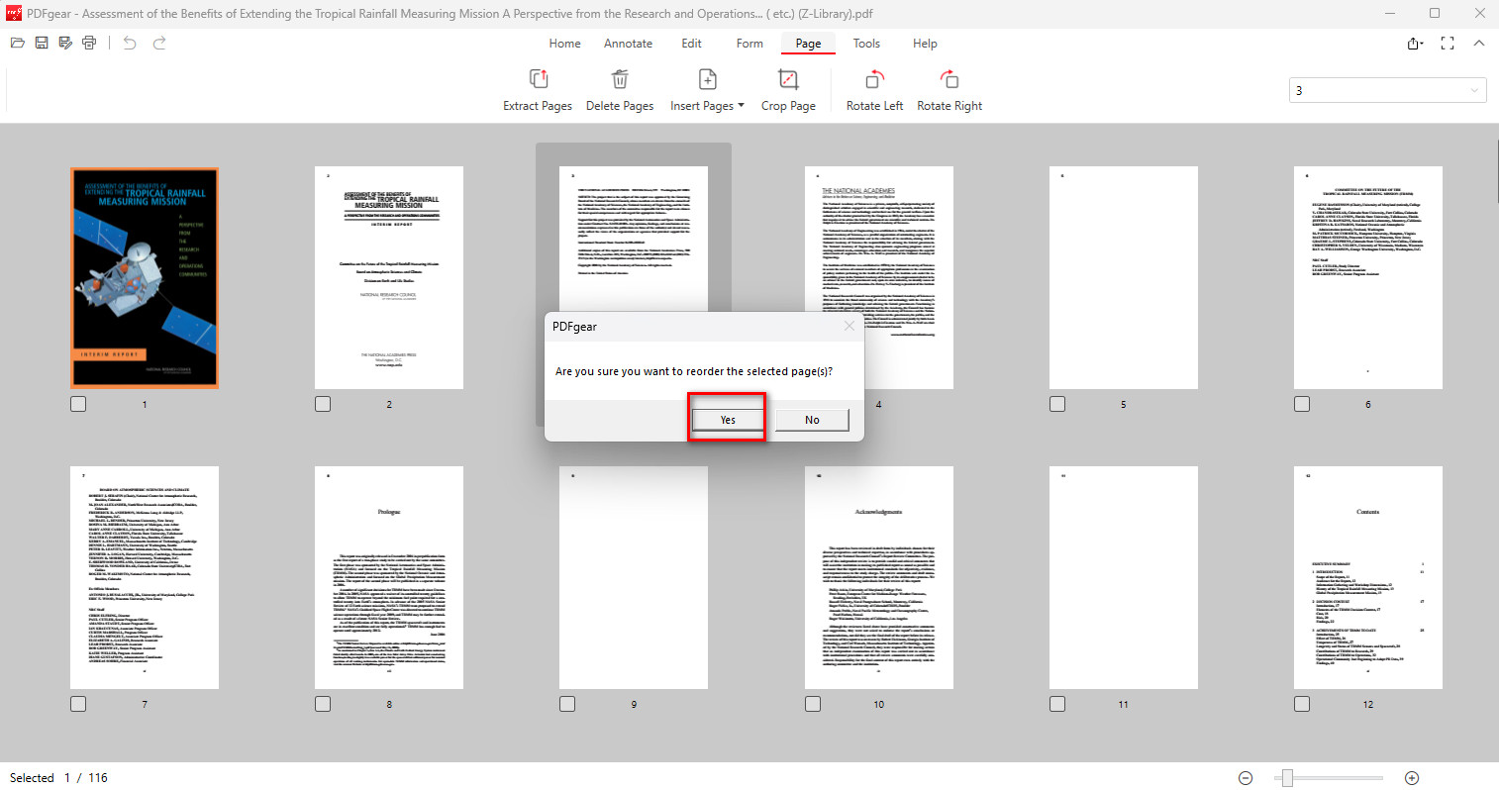Select the Delete Pages tool

click(x=620, y=89)
